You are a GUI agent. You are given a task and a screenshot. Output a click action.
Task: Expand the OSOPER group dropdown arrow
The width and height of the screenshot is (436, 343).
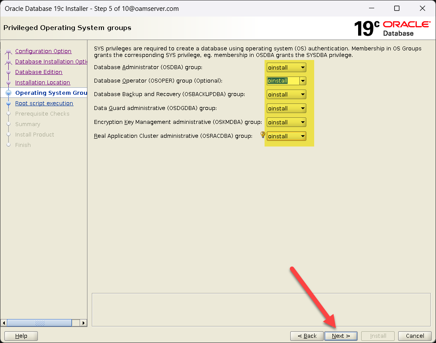(303, 81)
